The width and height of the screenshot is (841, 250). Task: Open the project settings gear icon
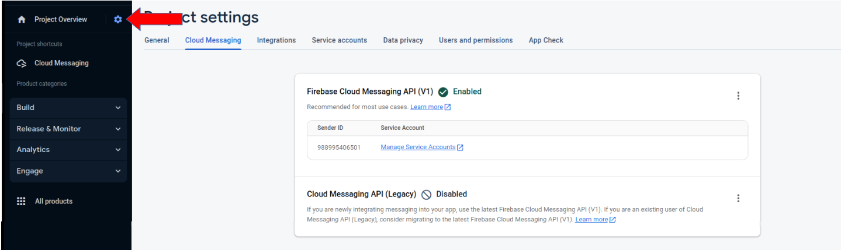[118, 19]
